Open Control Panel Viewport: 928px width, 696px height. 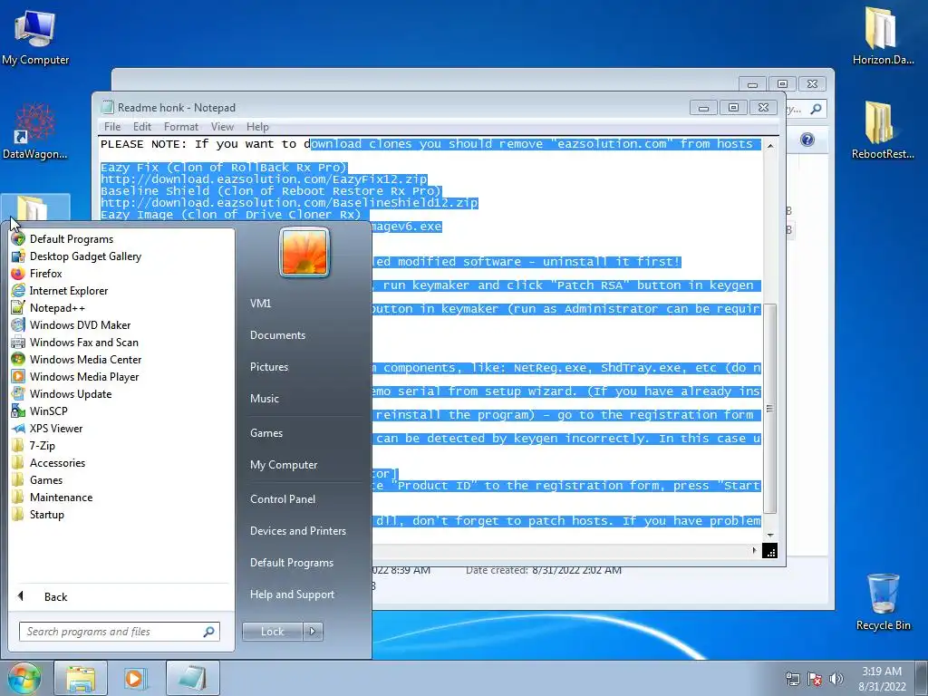click(x=283, y=499)
